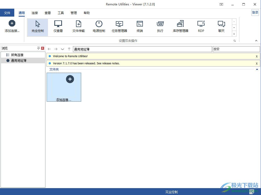The width and height of the screenshot is (261, 195).
Task: Open the ribbon display options in the title bar
Action: tap(221, 4)
